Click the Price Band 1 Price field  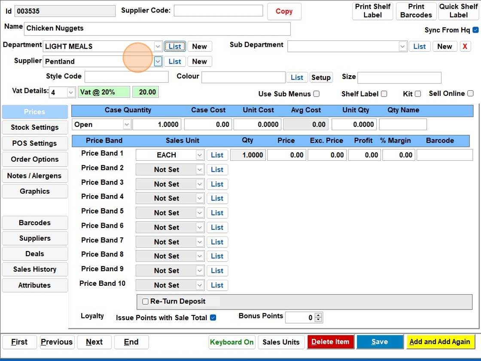[287, 155]
